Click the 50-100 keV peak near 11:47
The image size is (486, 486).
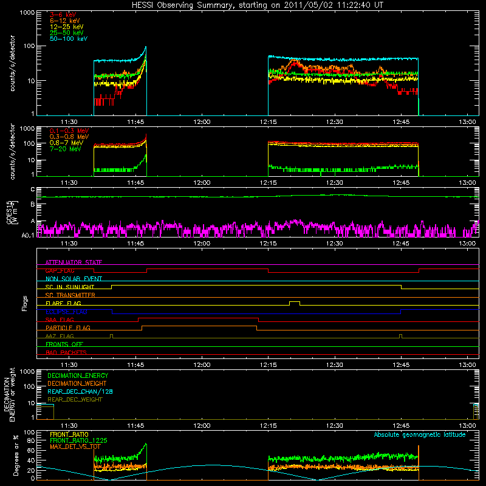(145, 48)
